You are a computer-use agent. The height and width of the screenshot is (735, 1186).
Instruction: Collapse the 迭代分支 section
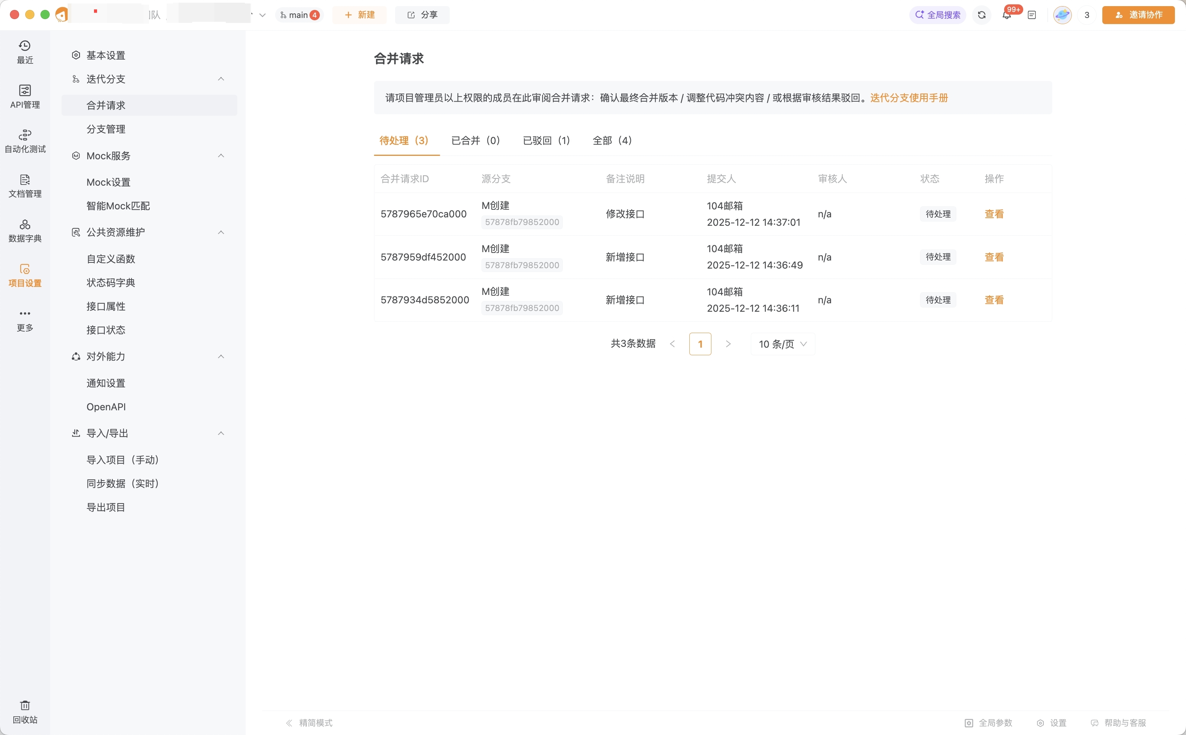pos(221,79)
